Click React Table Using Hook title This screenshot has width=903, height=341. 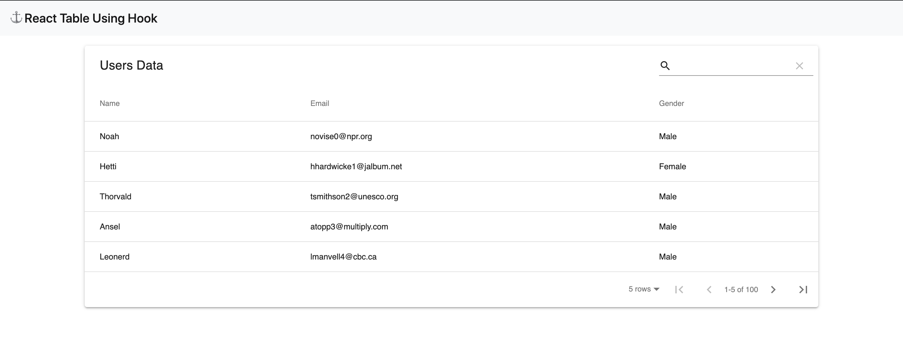pyautogui.click(x=91, y=18)
